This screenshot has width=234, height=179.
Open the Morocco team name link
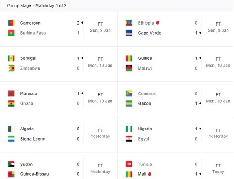point(29,93)
